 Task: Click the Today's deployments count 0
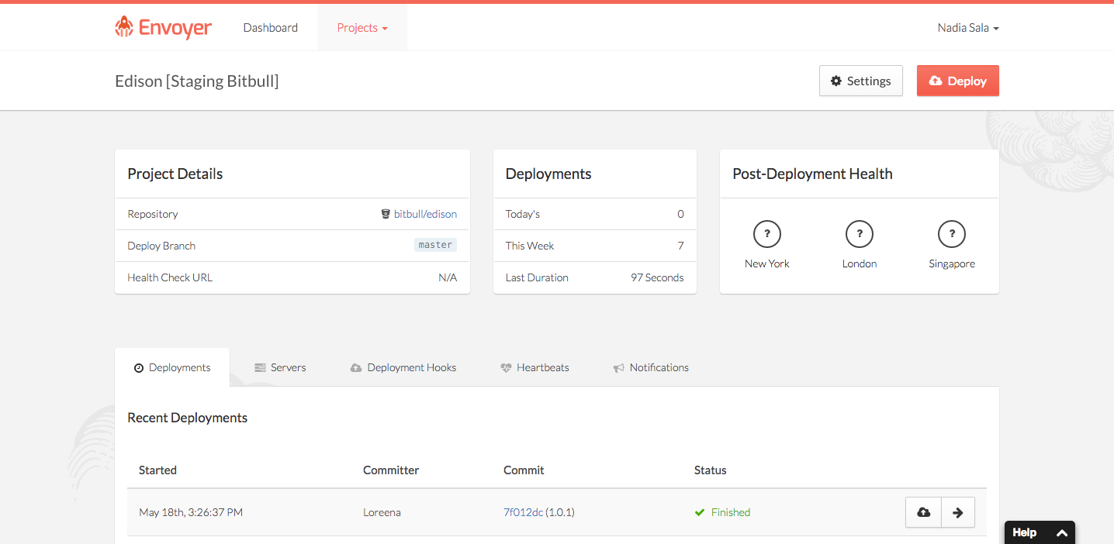(x=680, y=214)
